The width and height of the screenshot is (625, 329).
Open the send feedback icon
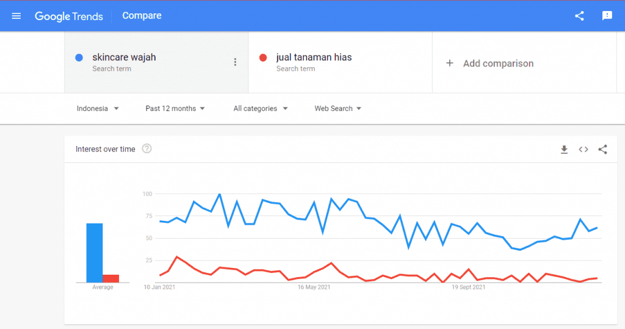point(607,16)
